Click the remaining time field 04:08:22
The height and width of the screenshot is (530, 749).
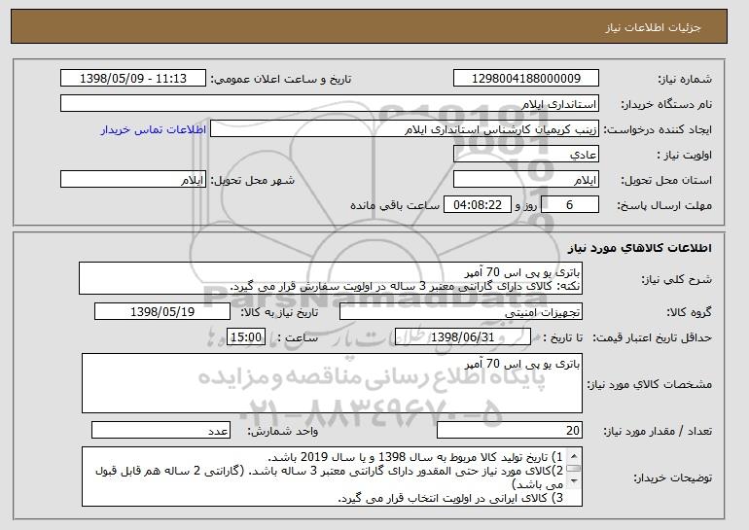478,205
